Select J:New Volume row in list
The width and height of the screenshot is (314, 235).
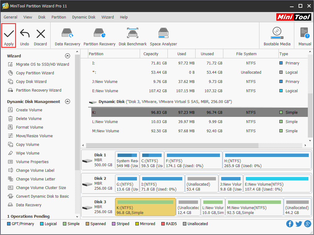(200, 82)
